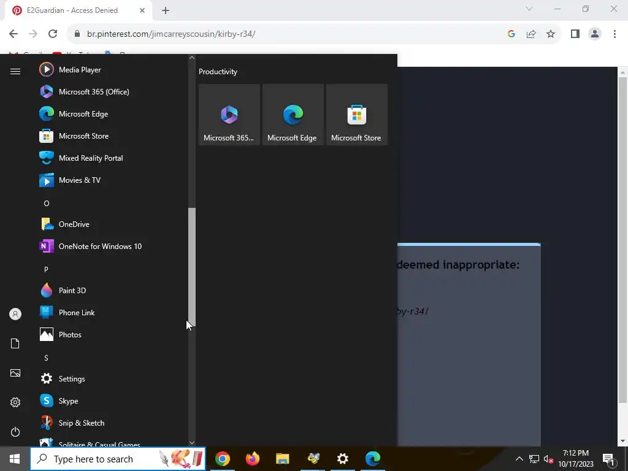Click the taskbar search box
The image size is (628, 471).
click(x=118, y=459)
